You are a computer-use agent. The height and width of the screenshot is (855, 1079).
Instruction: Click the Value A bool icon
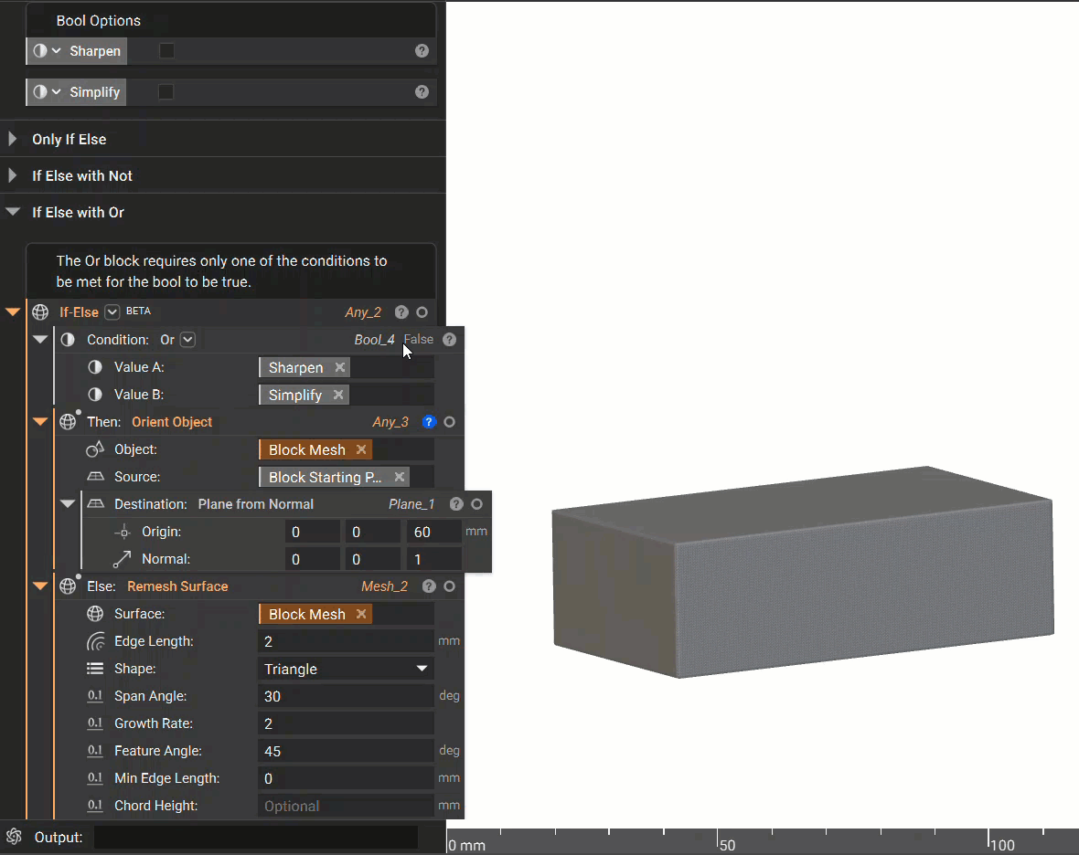tap(95, 367)
